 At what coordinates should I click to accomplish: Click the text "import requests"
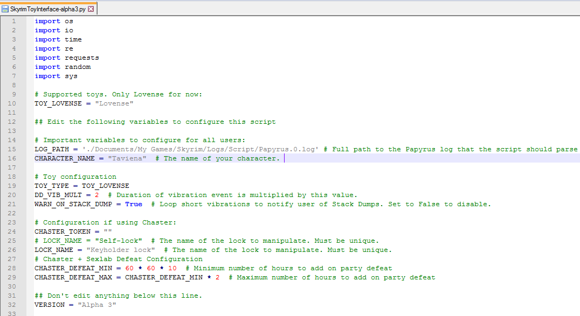pyautogui.click(x=67, y=58)
